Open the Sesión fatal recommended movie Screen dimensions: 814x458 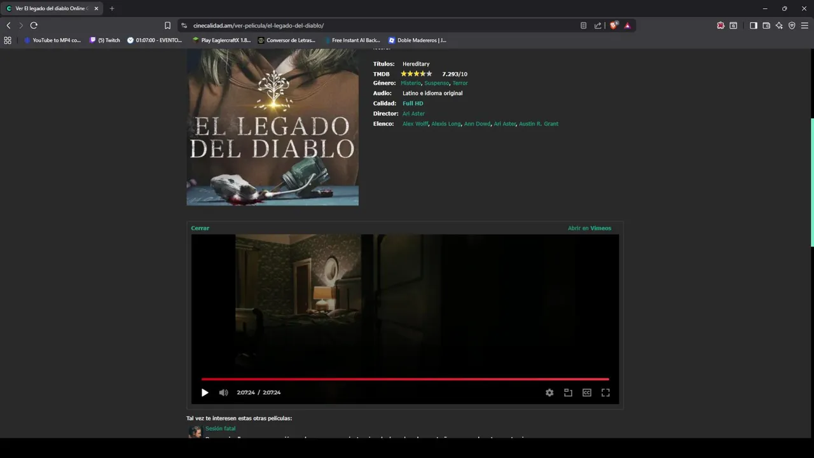tap(220, 428)
